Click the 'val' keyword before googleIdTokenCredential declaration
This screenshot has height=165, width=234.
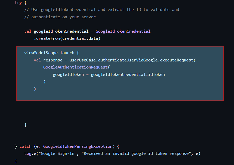click(x=28, y=31)
